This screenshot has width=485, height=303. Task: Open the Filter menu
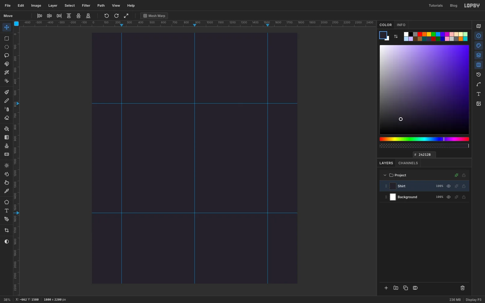pyautogui.click(x=86, y=5)
